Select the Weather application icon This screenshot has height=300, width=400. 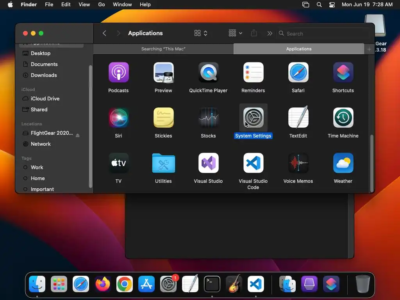343,163
